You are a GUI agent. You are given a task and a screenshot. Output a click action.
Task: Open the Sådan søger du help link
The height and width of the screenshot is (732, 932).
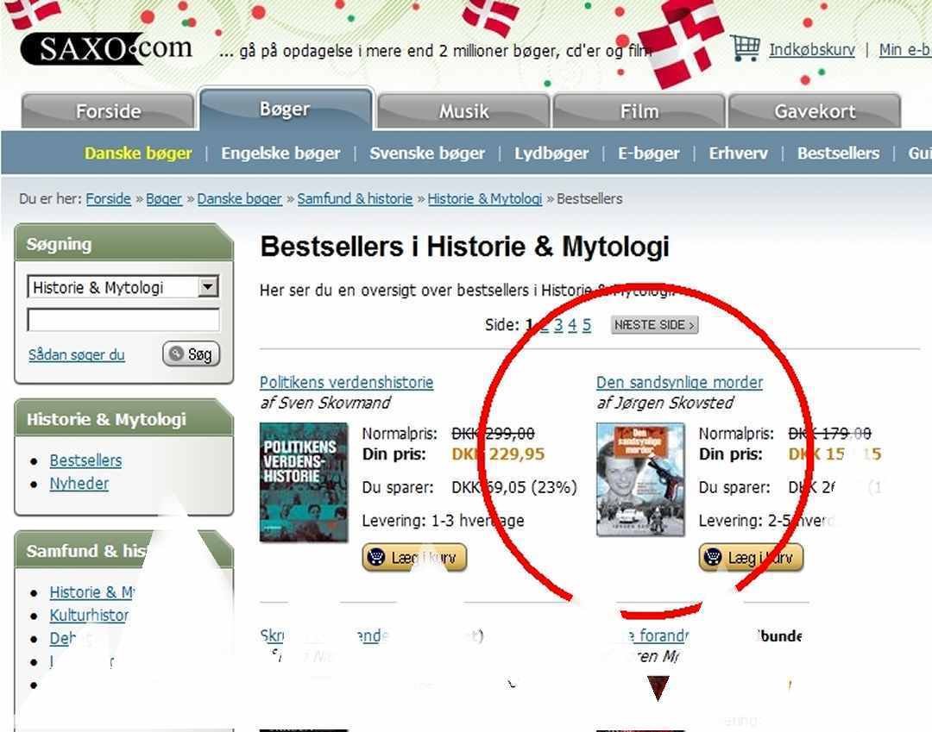pyautogui.click(x=77, y=355)
